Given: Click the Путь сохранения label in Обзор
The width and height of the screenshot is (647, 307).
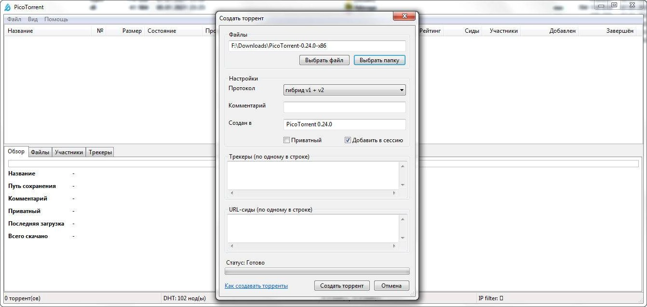Looking at the screenshot, I should [32, 186].
